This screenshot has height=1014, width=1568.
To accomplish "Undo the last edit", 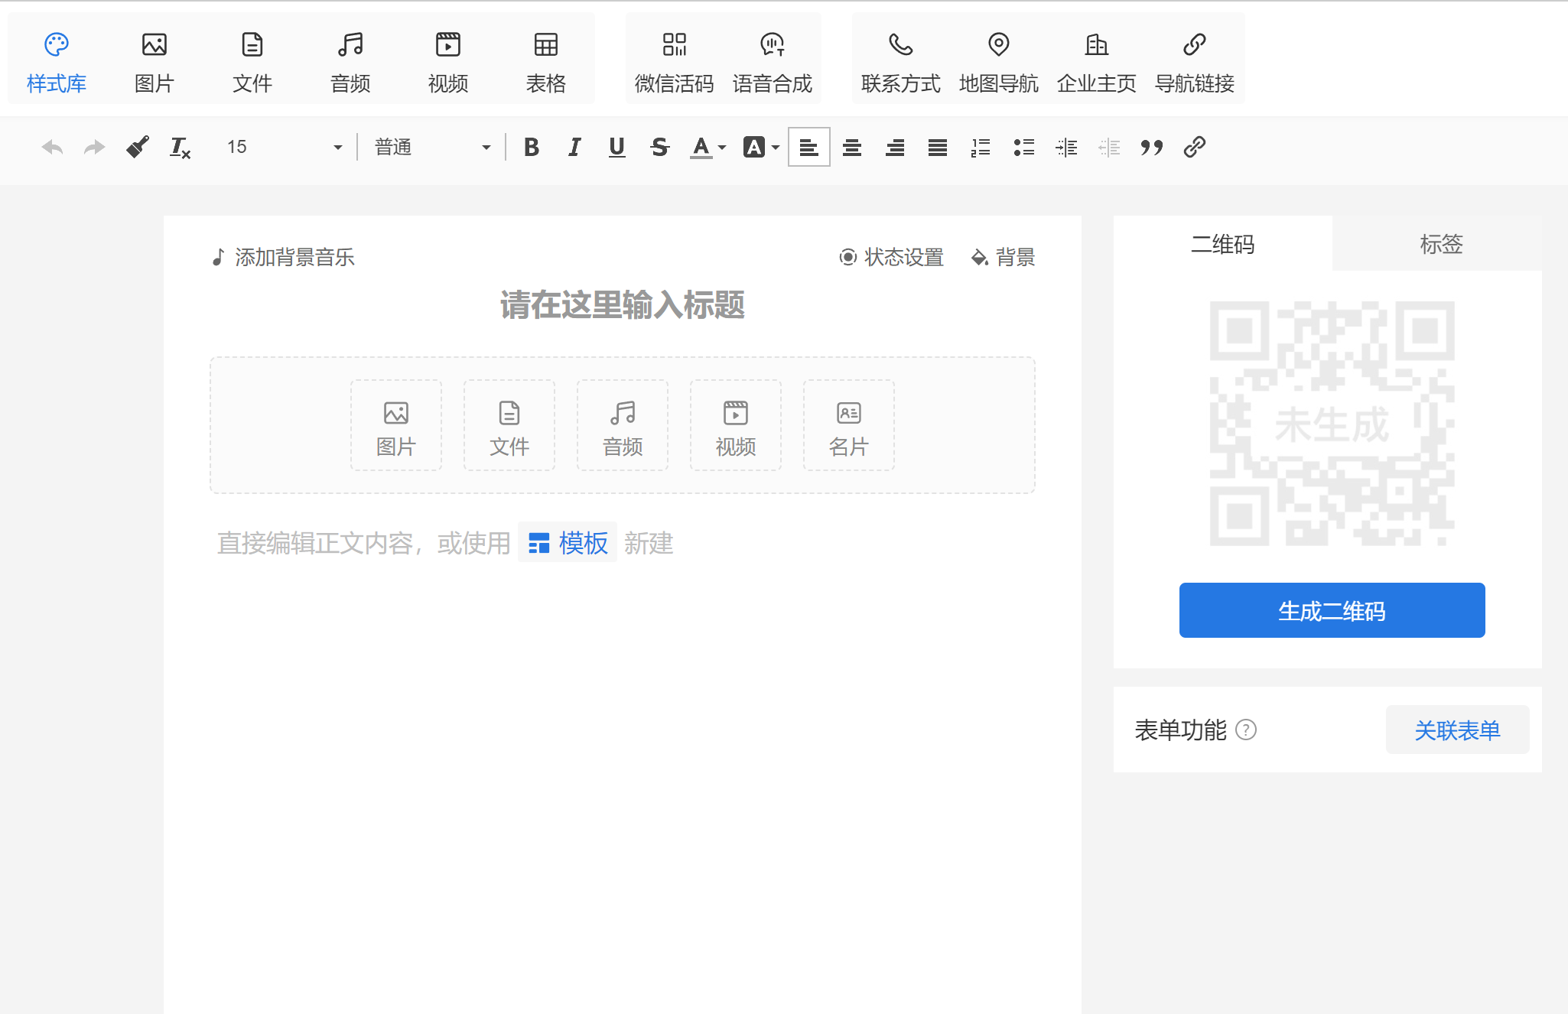I will (x=52, y=147).
